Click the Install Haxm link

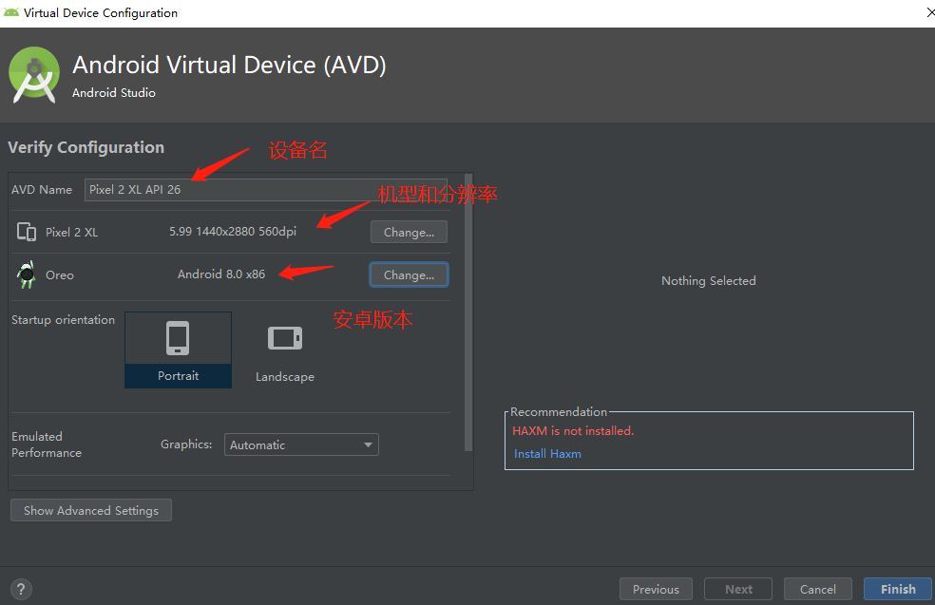click(547, 454)
